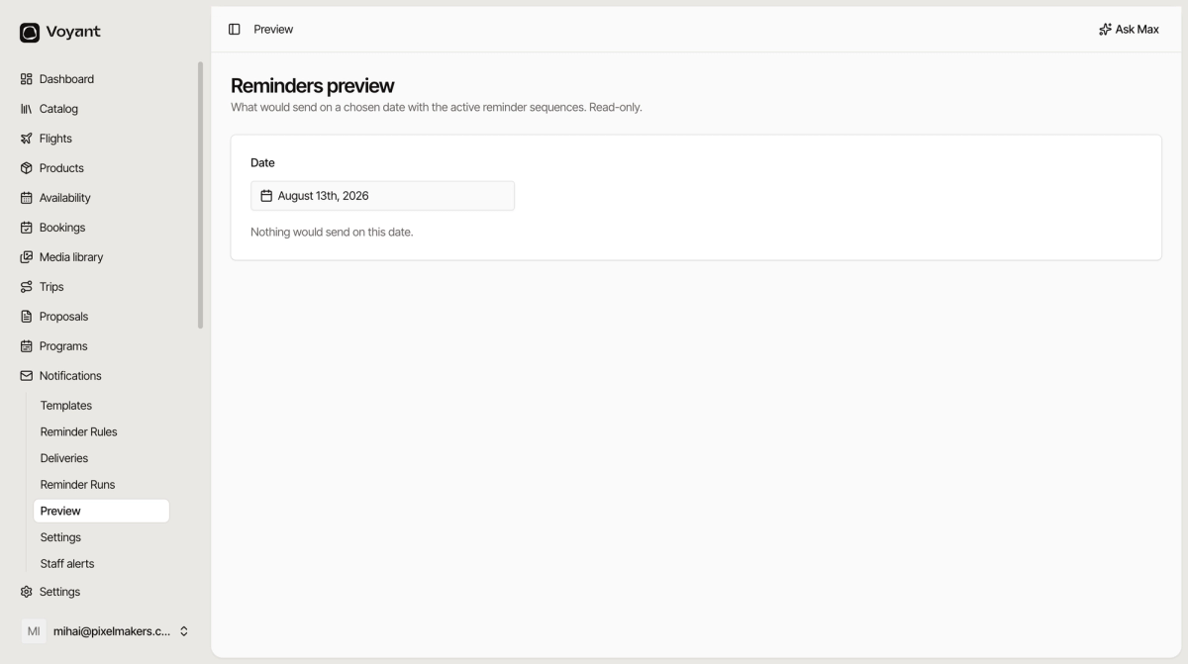Click the Catalog library icon
Viewport: 1188px width, 664px height.
(x=27, y=109)
